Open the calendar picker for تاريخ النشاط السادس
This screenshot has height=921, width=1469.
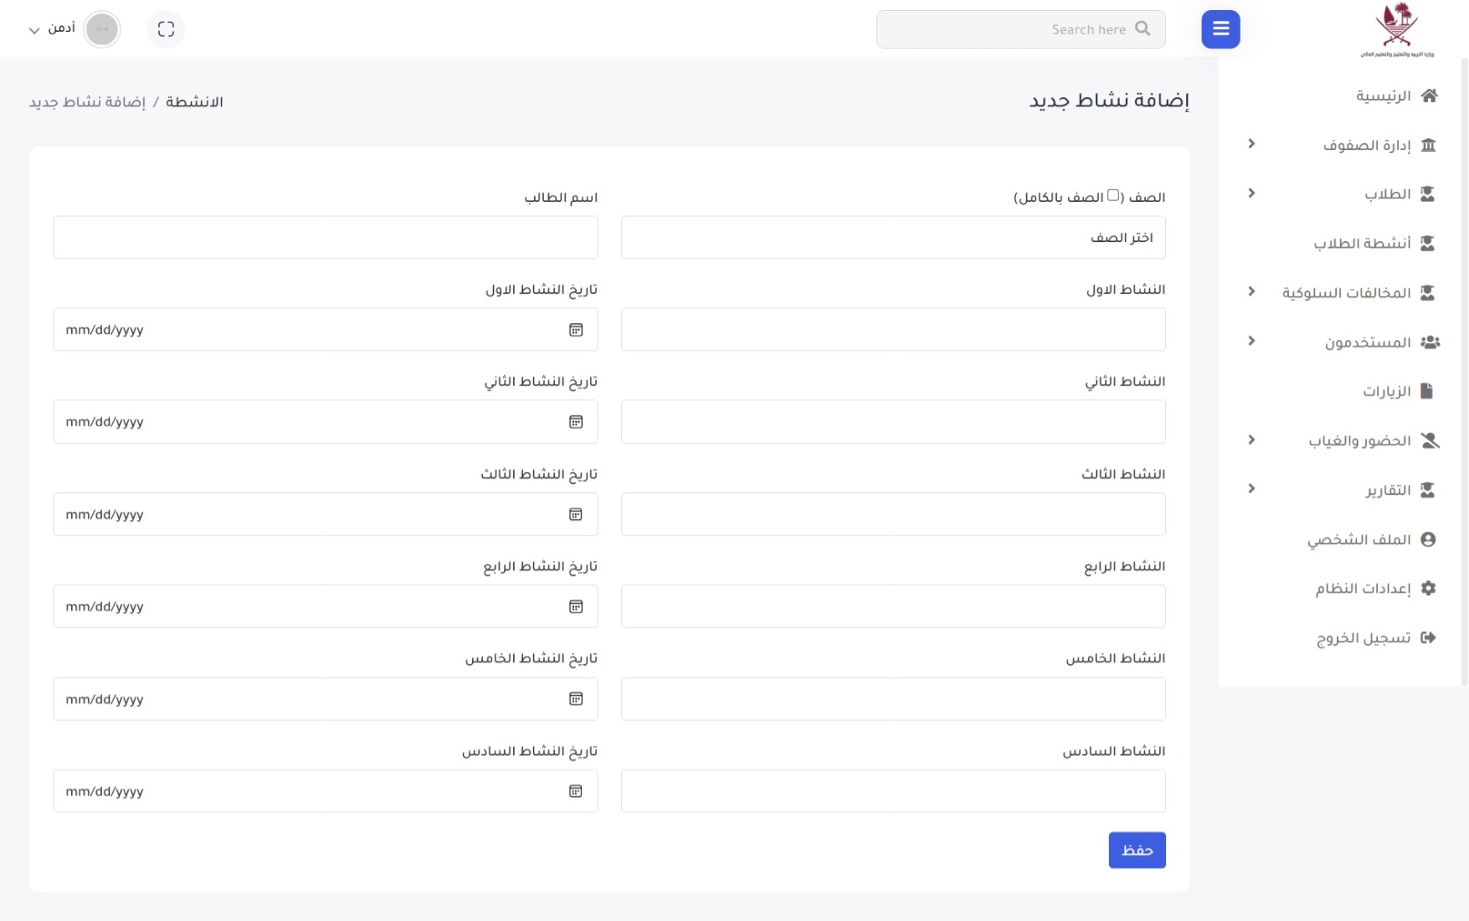coord(576,790)
